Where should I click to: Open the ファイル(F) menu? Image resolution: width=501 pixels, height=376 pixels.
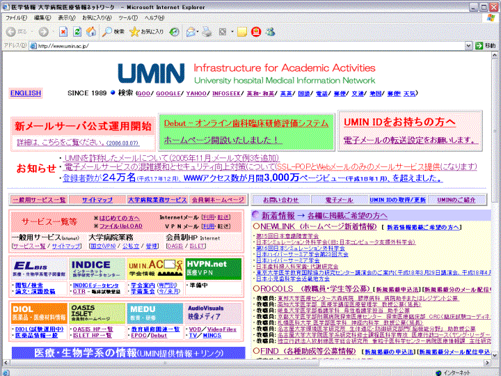17,17
